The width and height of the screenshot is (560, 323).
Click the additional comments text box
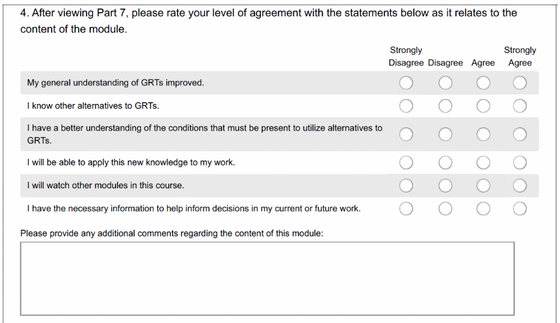[267, 278]
